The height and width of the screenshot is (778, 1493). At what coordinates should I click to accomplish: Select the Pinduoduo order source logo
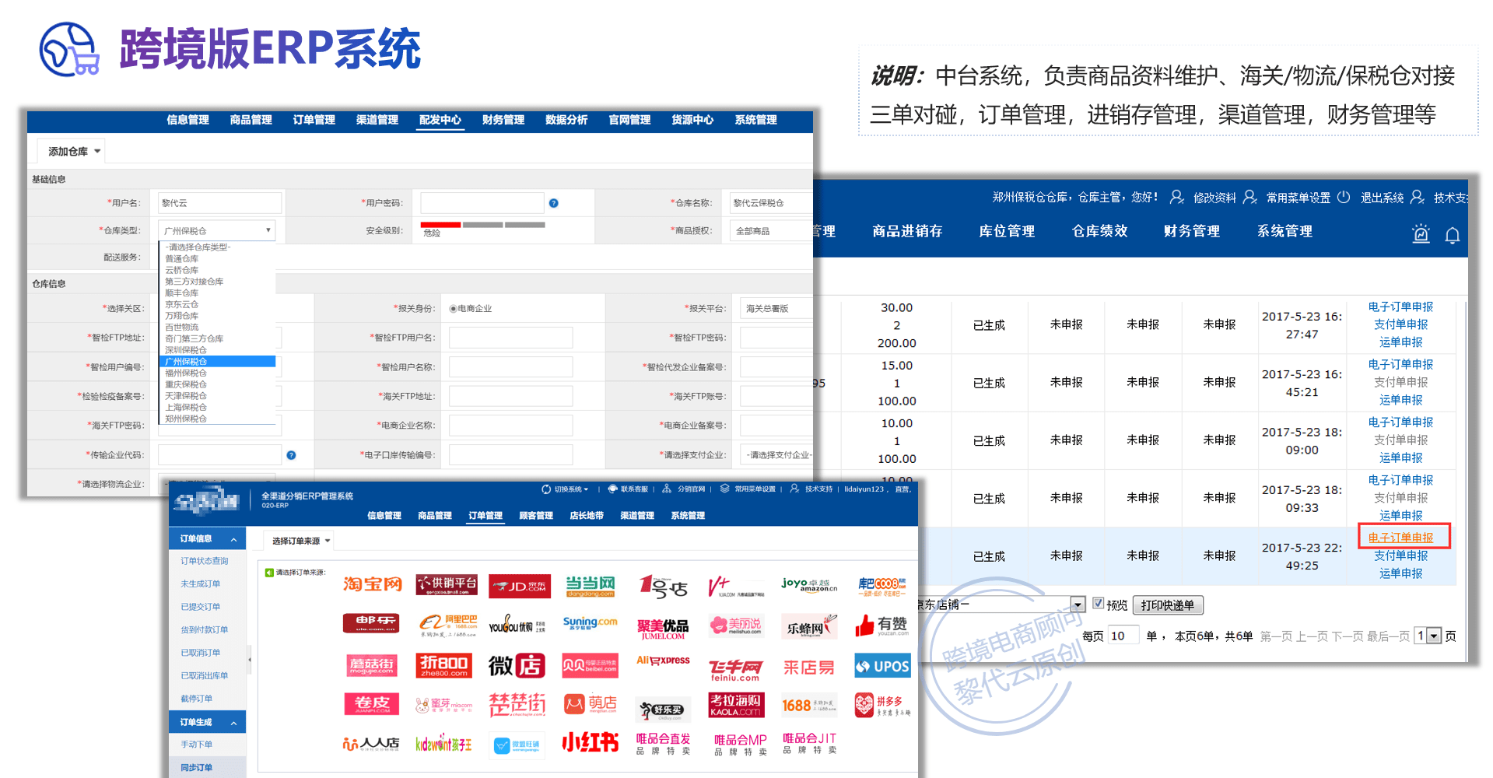coord(881,705)
